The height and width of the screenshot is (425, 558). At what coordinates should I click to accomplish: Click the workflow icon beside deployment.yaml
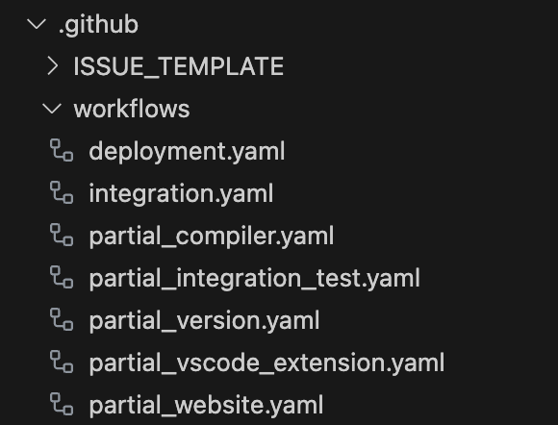coord(62,150)
